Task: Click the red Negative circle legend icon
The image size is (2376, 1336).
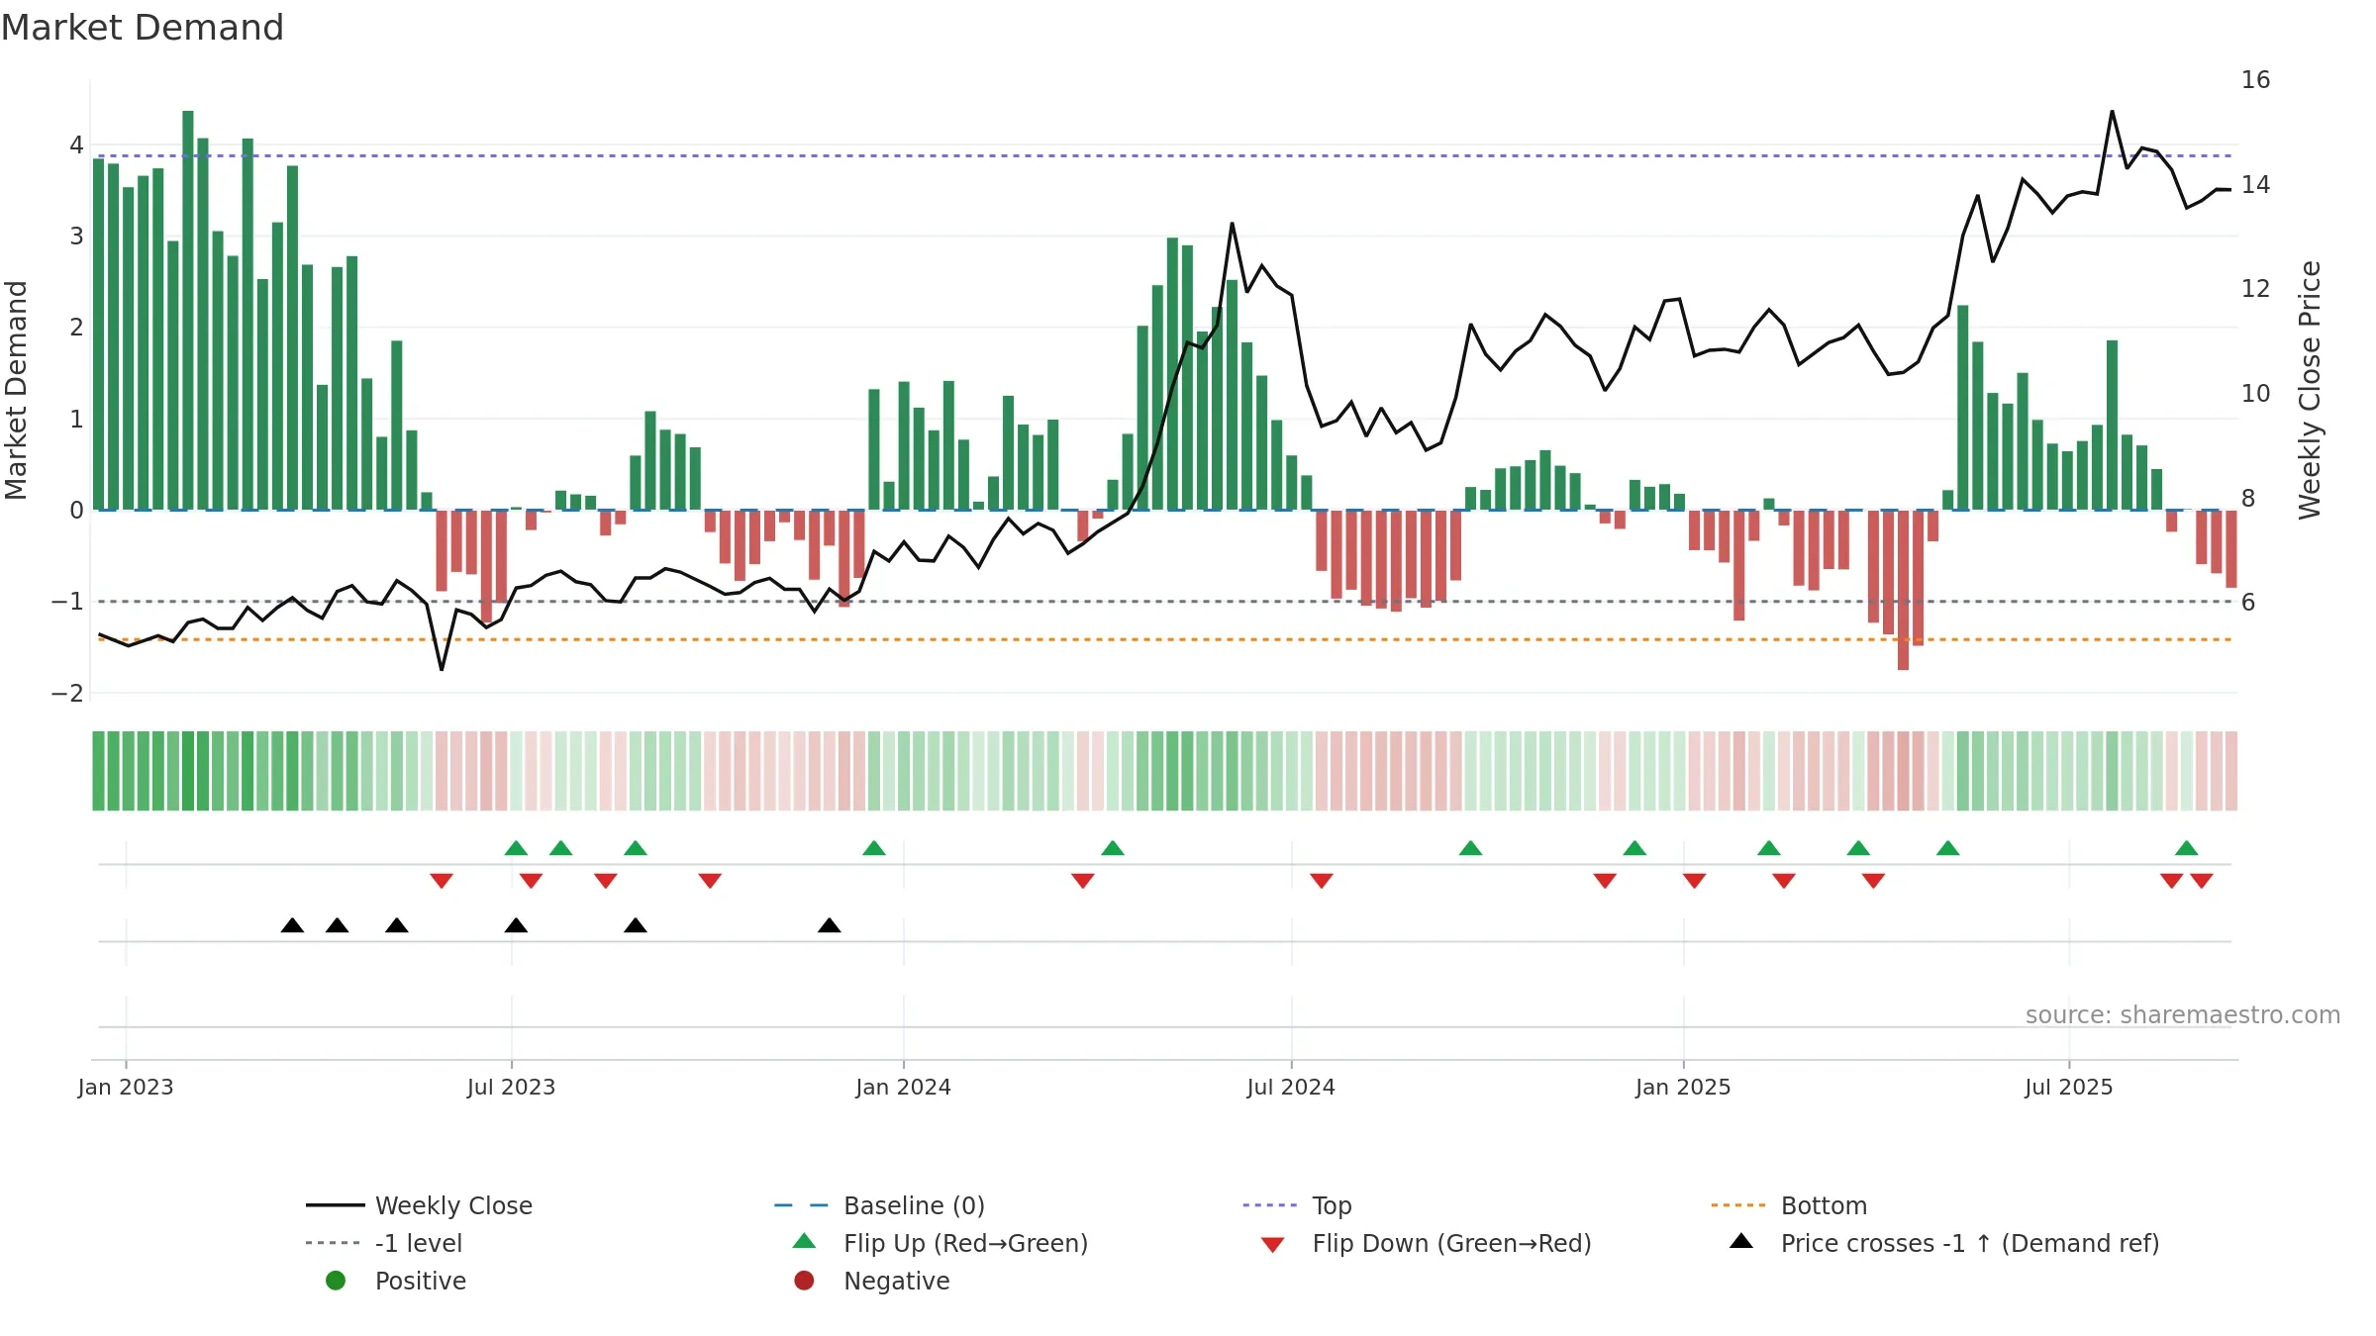Action: coord(804,1281)
